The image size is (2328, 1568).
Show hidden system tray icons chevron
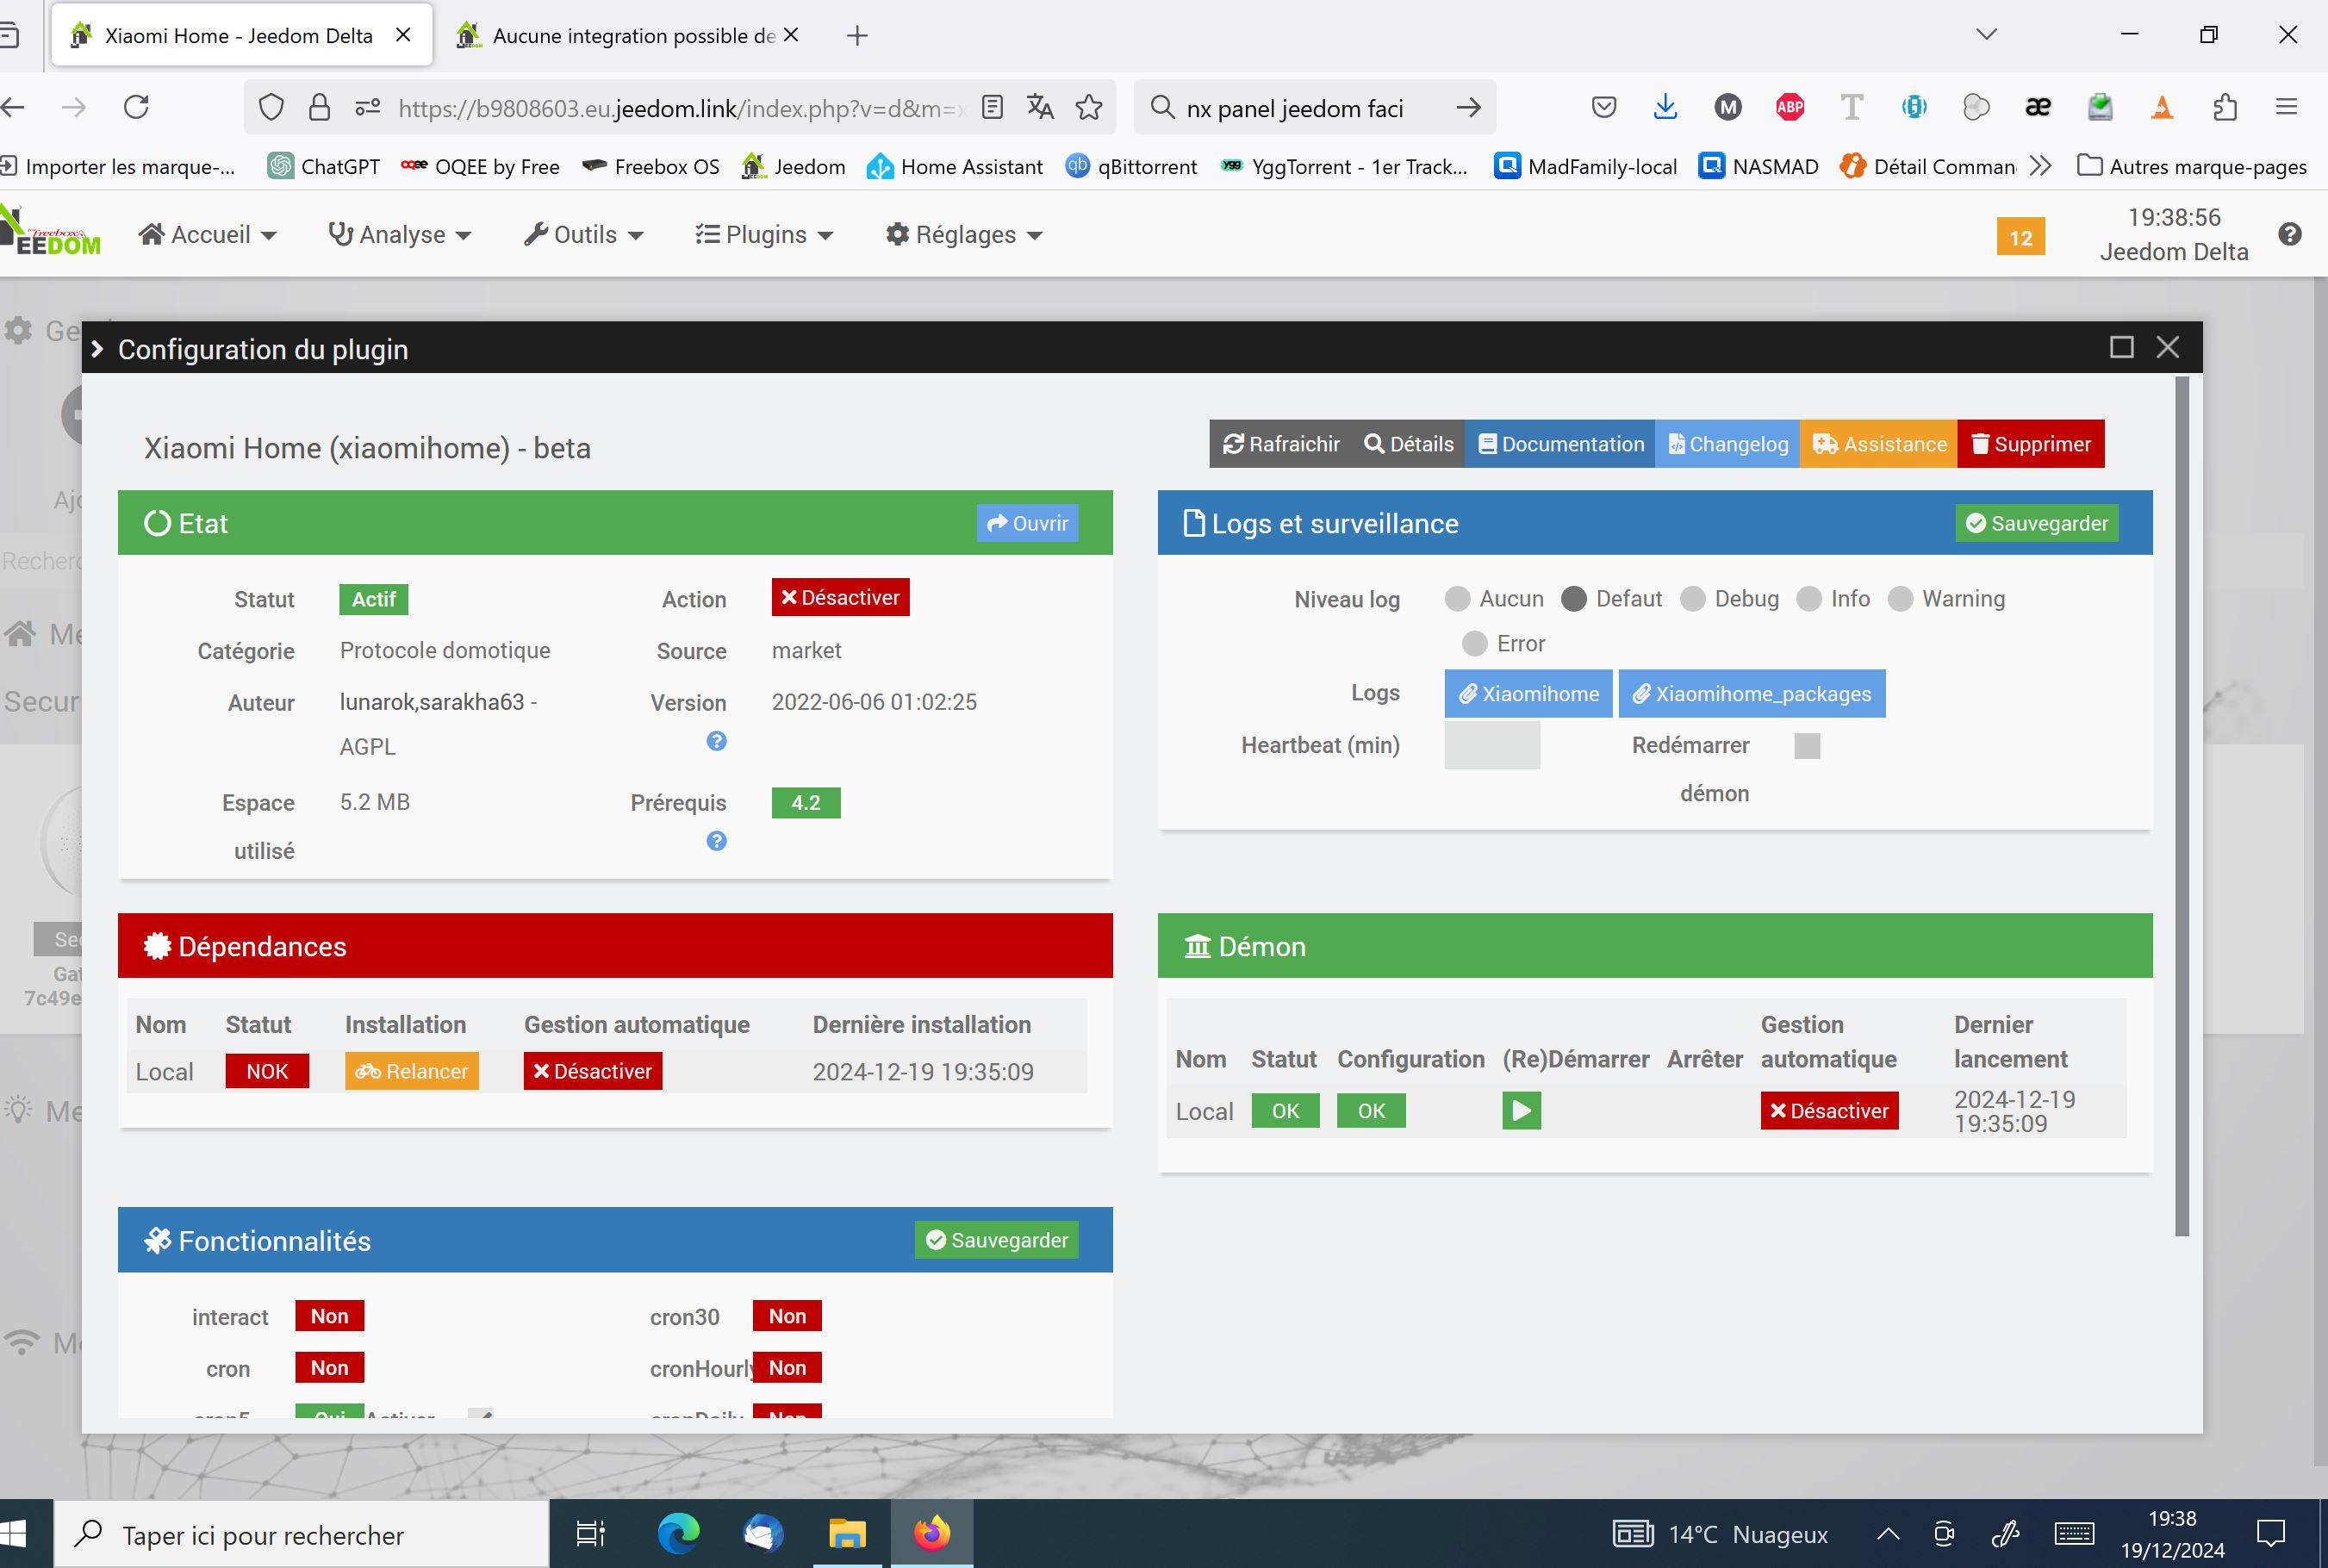(x=1888, y=1533)
